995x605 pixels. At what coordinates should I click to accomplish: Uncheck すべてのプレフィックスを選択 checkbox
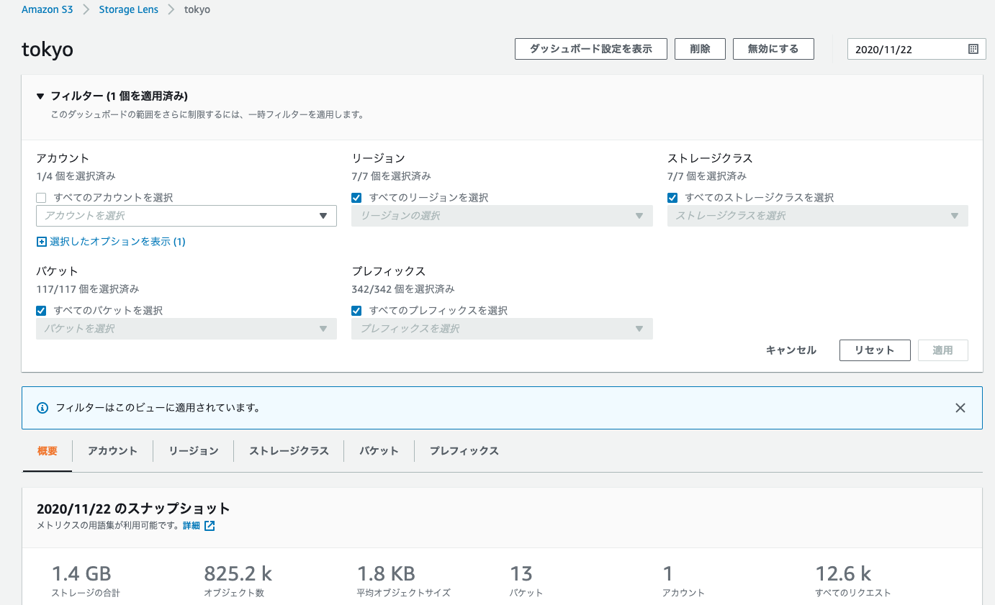point(356,311)
